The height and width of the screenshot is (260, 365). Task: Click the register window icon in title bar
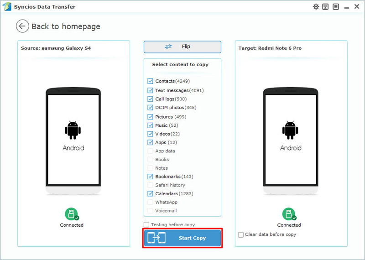pos(325,7)
